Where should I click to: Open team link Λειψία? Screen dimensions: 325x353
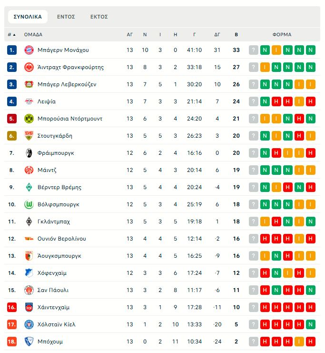click(x=47, y=101)
